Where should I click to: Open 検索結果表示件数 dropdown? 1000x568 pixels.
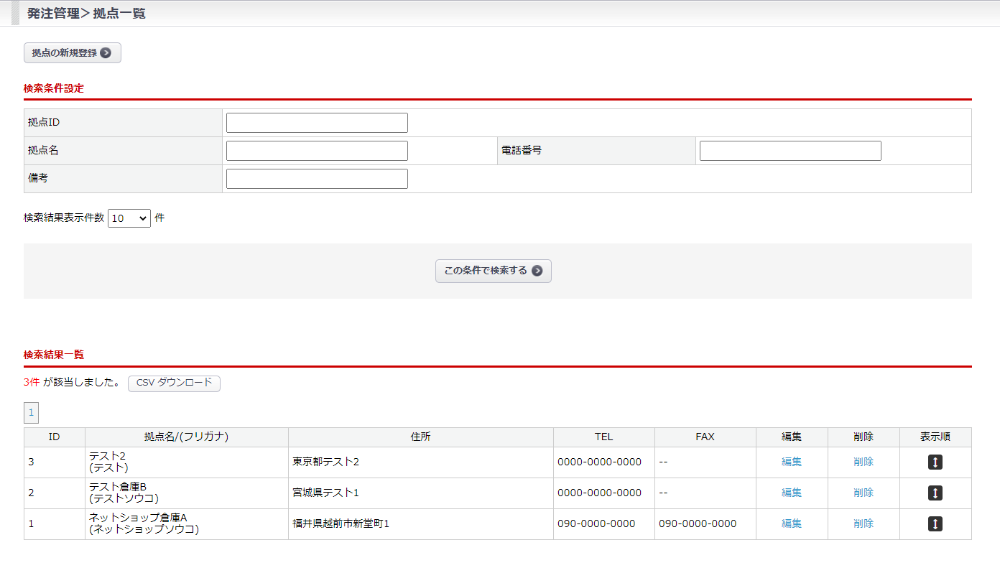pos(129,218)
